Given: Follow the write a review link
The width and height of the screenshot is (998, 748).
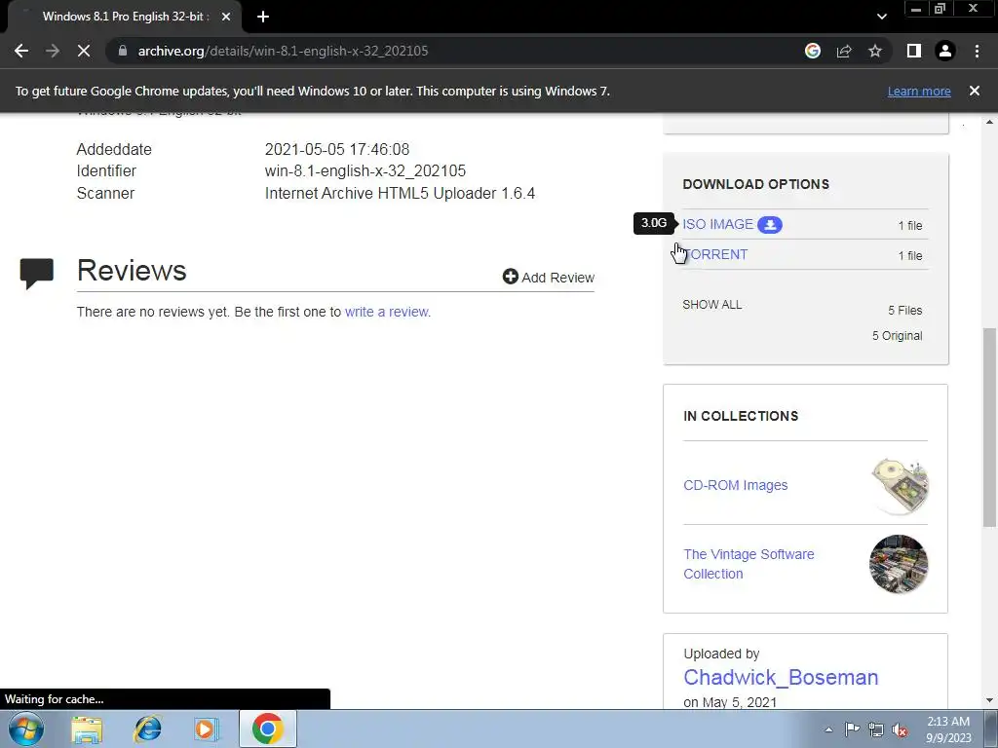Looking at the screenshot, I should 386,312.
